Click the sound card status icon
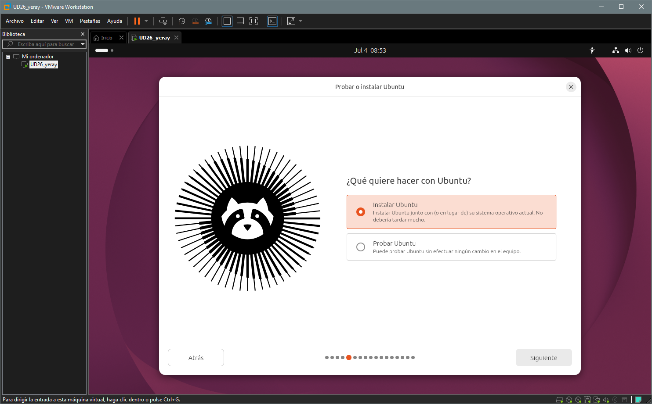This screenshot has width=652, height=404. 606,400
